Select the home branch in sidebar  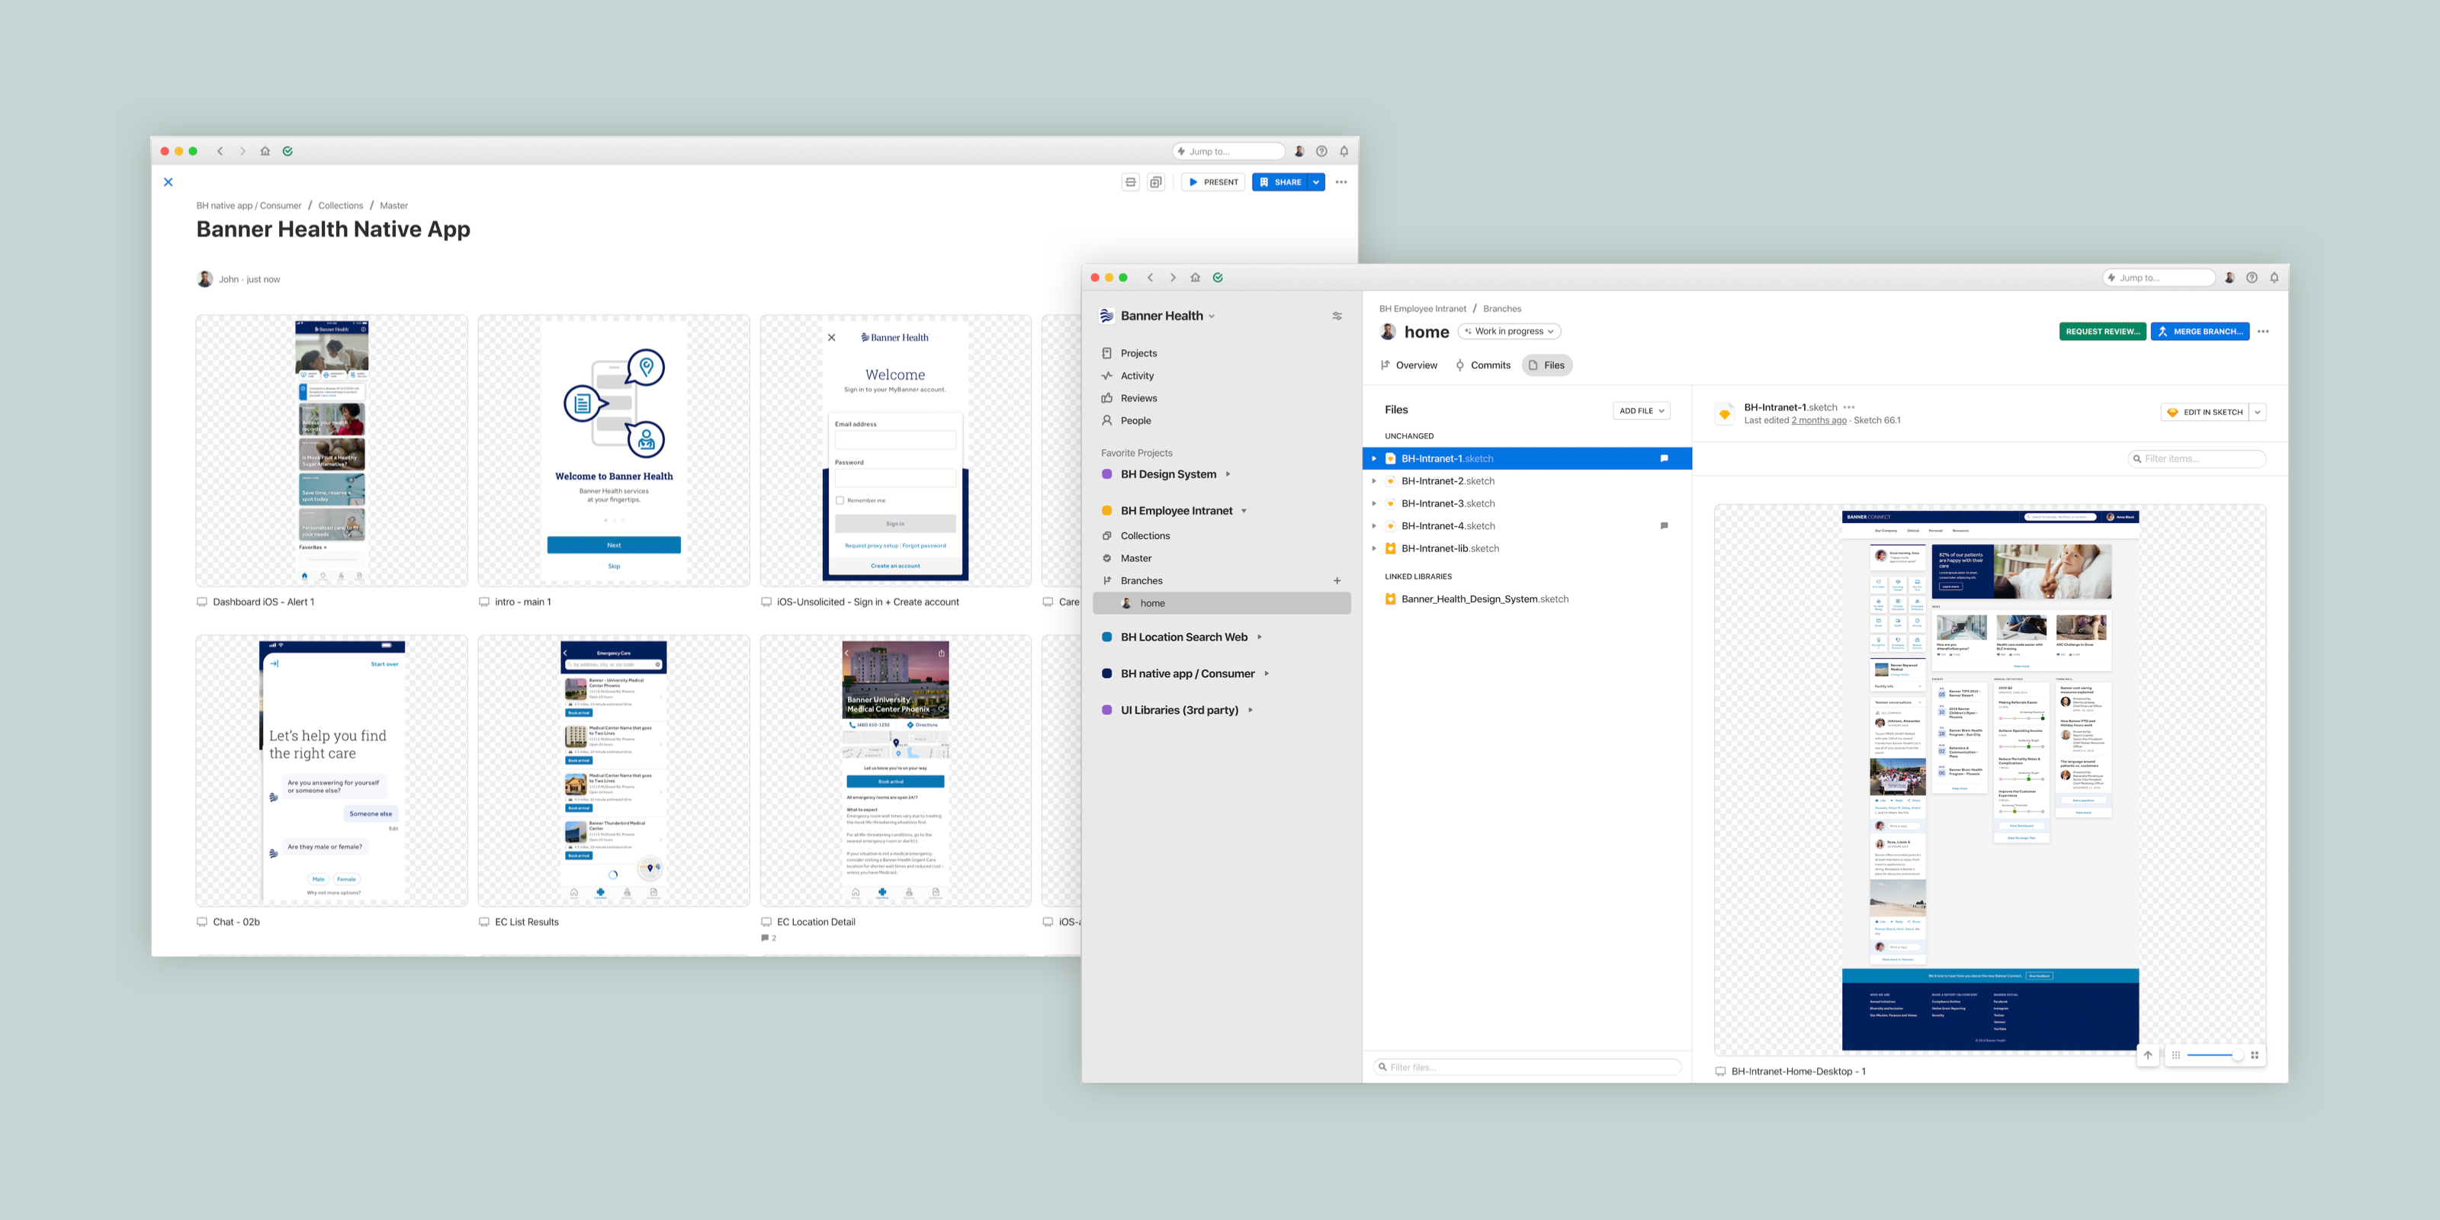tap(1222, 603)
